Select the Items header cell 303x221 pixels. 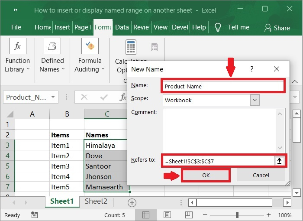(67, 135)
